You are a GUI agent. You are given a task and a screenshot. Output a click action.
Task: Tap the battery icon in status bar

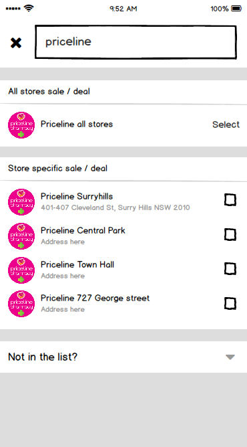point(236,9)
